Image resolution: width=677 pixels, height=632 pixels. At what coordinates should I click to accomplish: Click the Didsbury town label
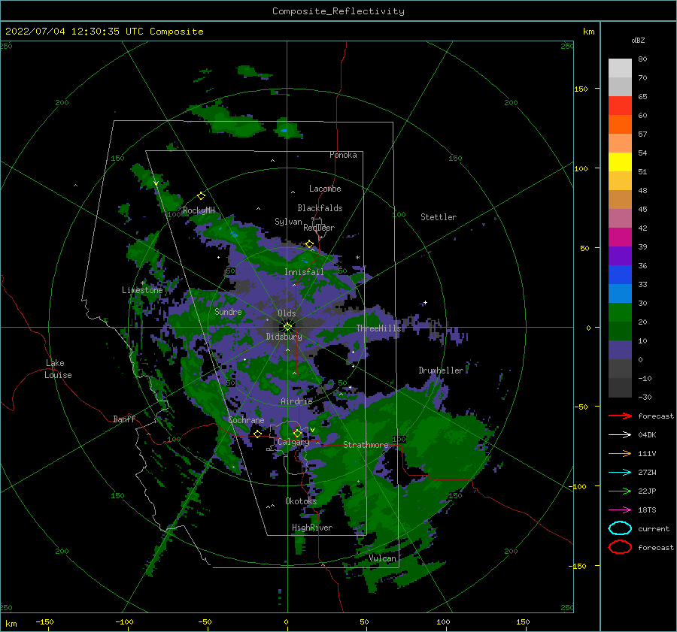(x=284, y=337)
